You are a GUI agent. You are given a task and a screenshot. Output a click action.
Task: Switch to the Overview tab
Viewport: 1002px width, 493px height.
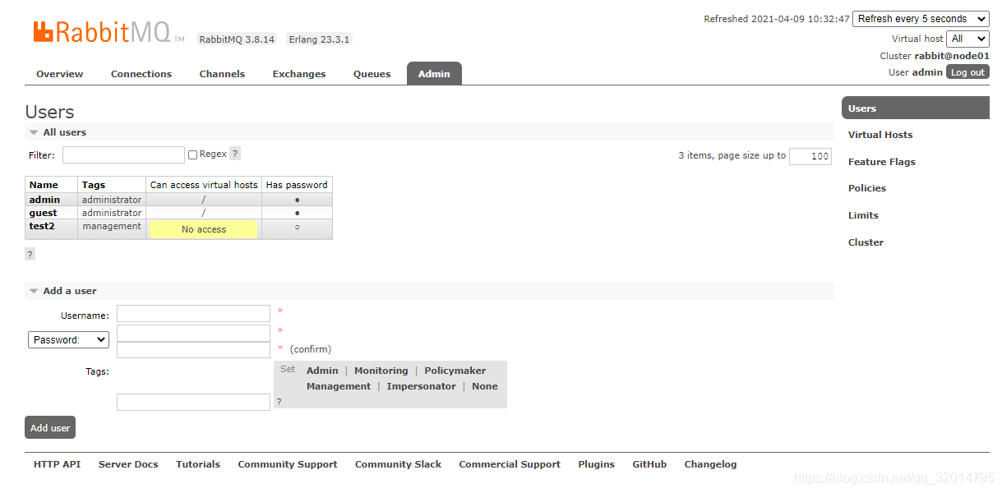point(59,74)
